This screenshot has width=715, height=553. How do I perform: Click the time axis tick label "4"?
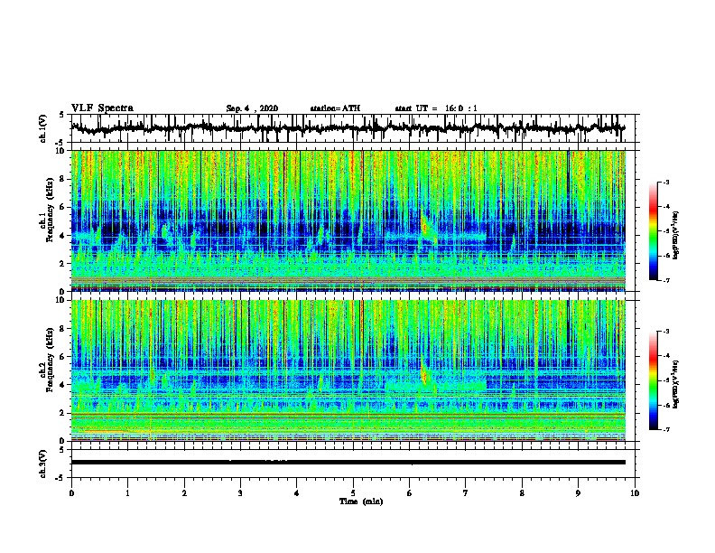(x=297, y=492)
